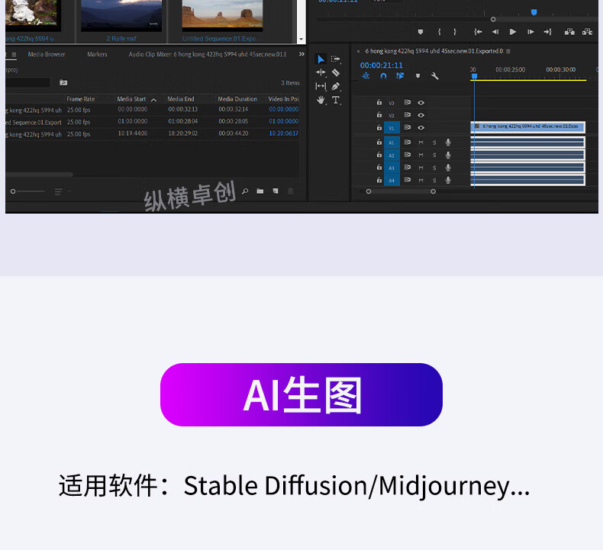Play the program monitor
The image size is (603, 550).
pos(513,32)
